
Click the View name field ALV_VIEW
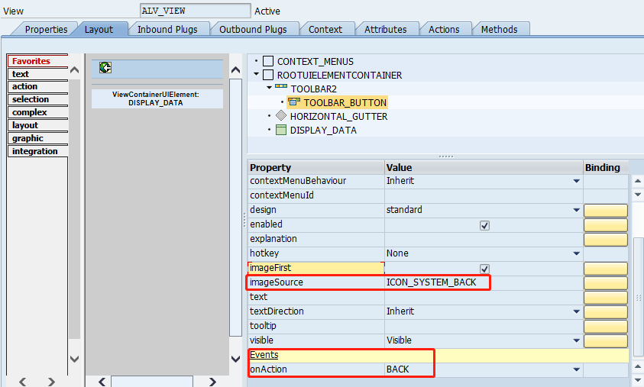coord(195,11)
